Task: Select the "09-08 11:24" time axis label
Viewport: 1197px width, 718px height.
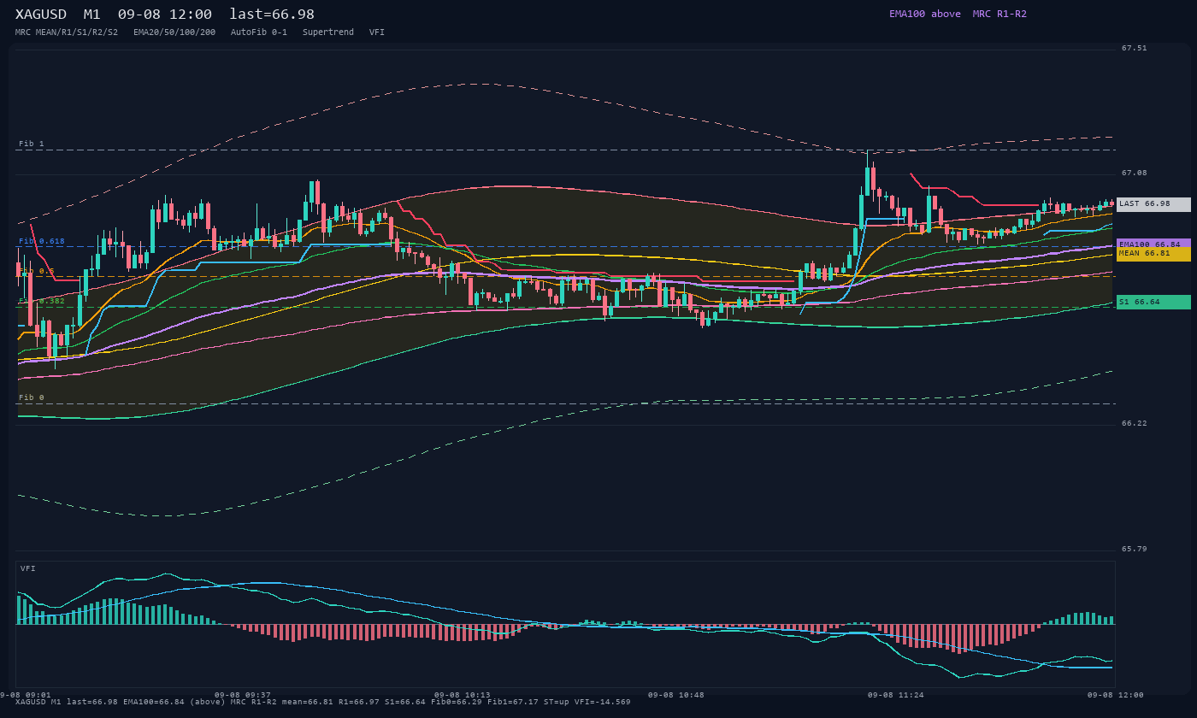Action: tap(896, 695)
